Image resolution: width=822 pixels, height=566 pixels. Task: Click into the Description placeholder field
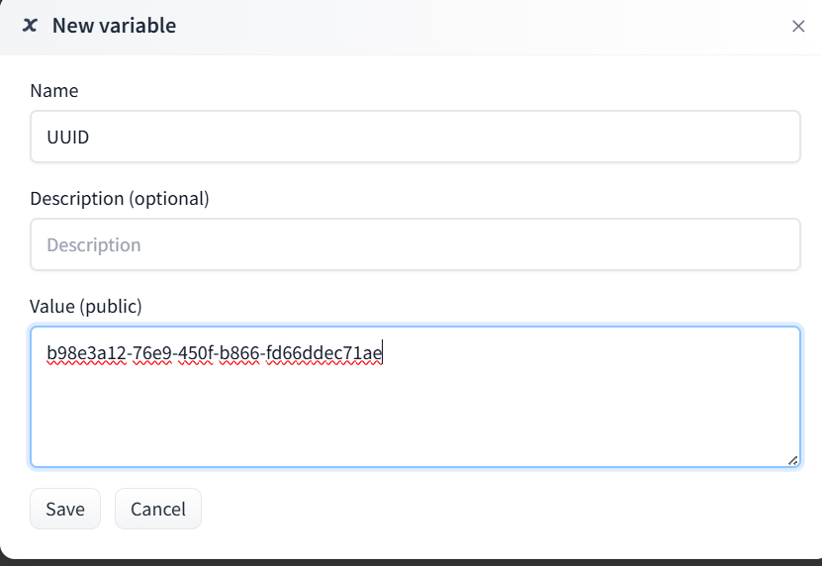tap(415, 244)
